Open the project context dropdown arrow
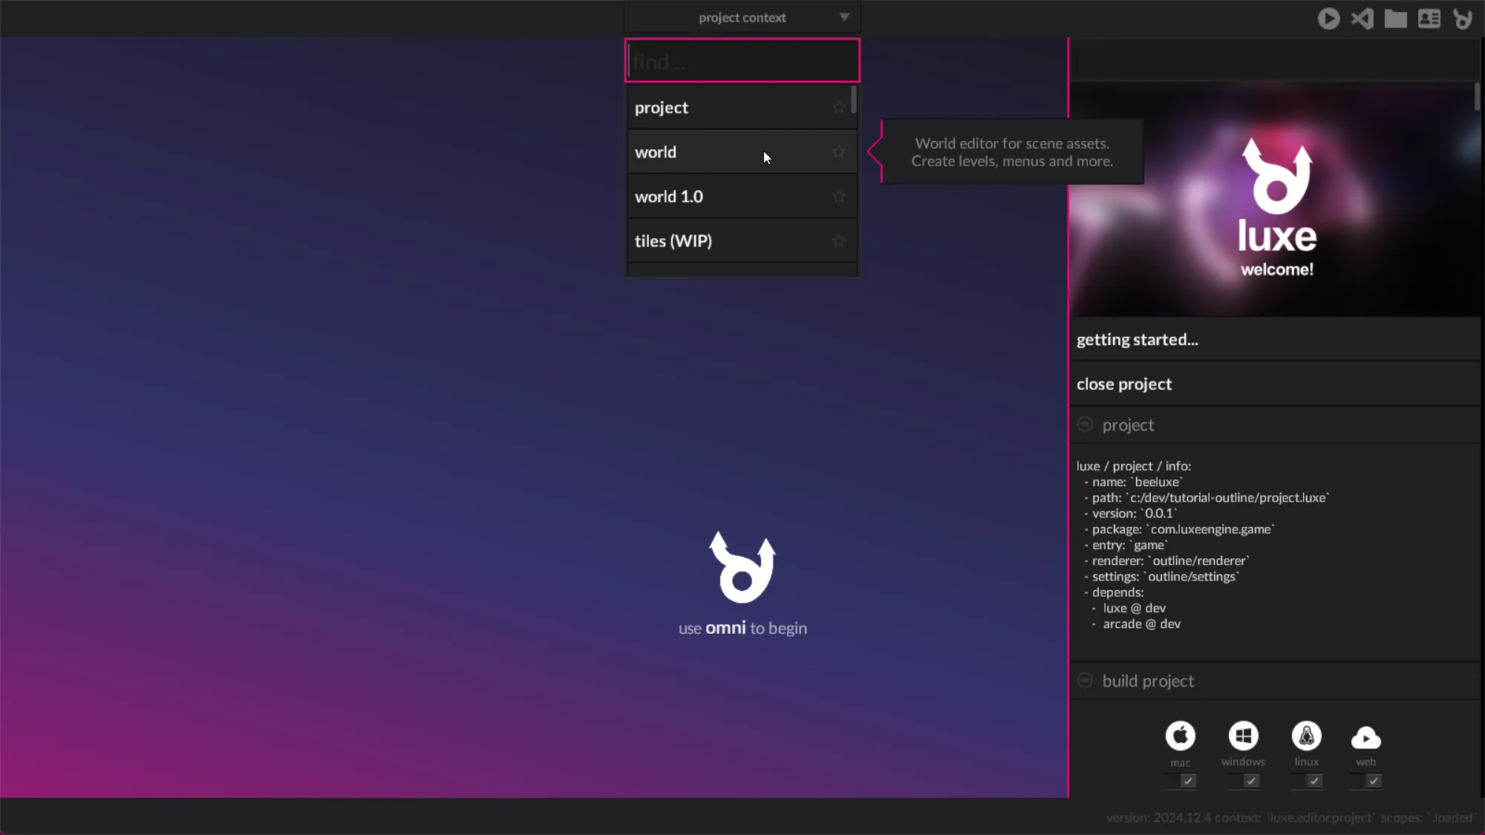Screen dimensions: 1485x835 [844, 17]
